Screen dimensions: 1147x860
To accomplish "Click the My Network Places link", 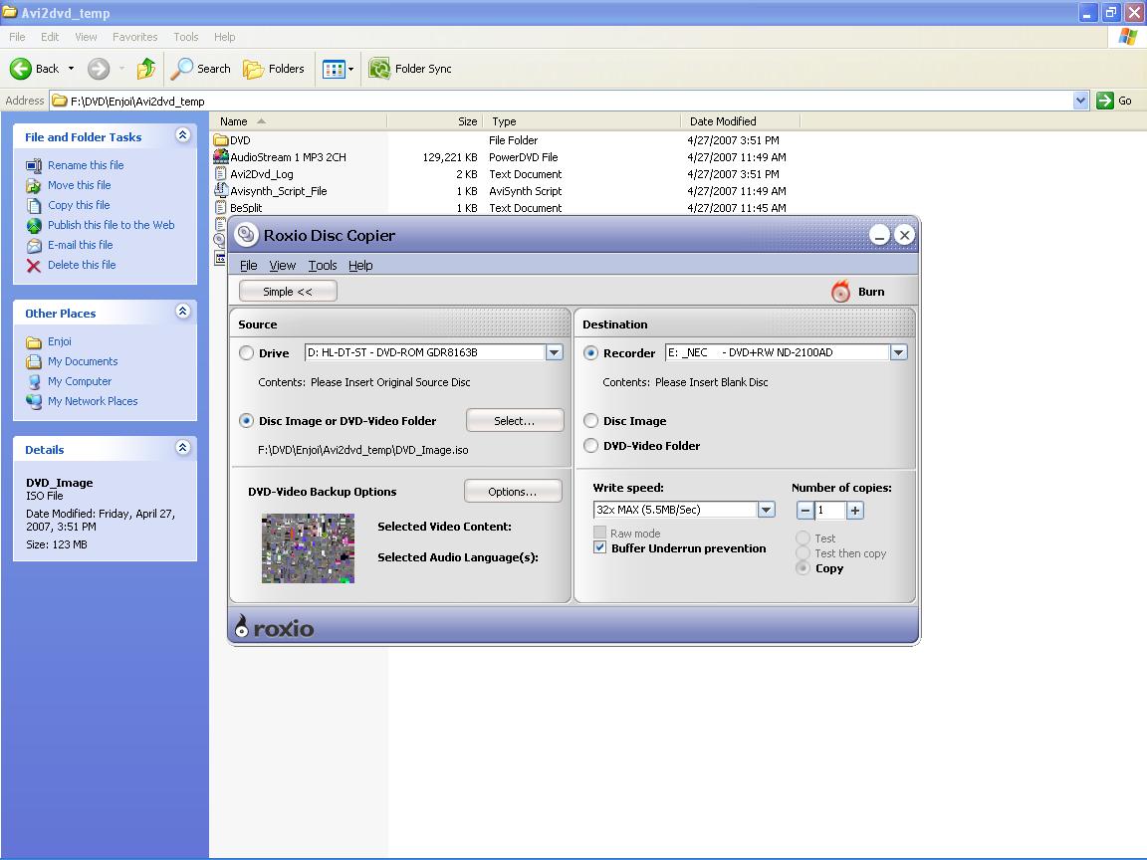I will coord(93,401).
